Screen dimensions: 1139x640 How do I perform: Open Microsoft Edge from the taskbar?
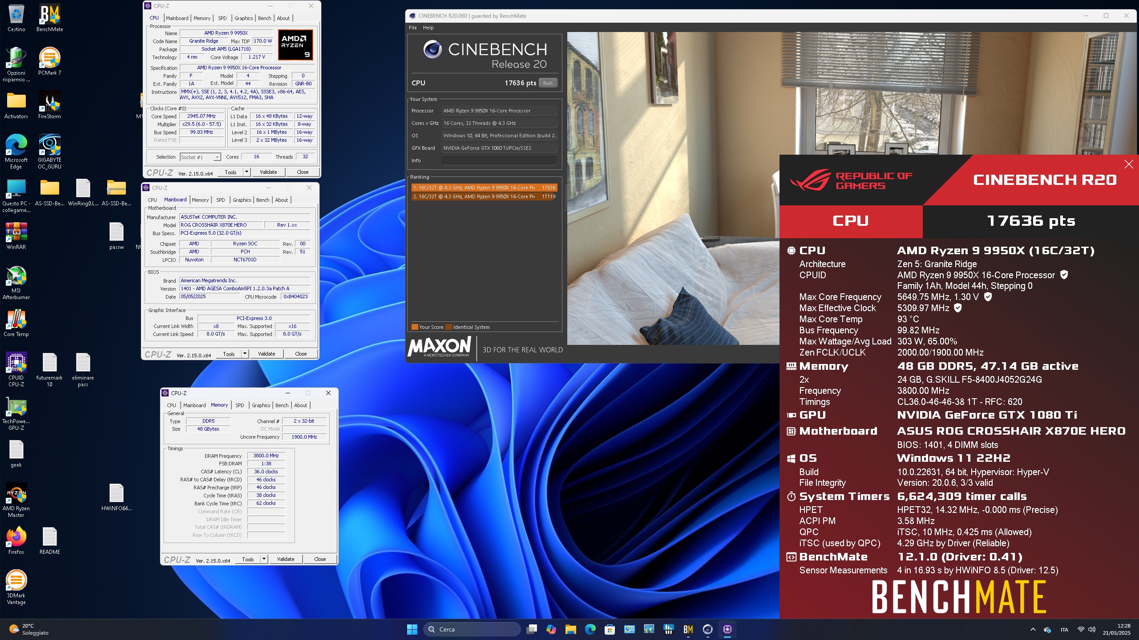coord(590,629)
